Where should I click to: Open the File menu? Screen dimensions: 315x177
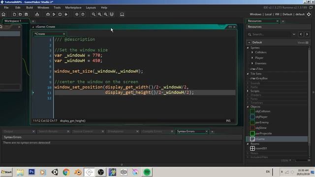(x=6, y=7)
